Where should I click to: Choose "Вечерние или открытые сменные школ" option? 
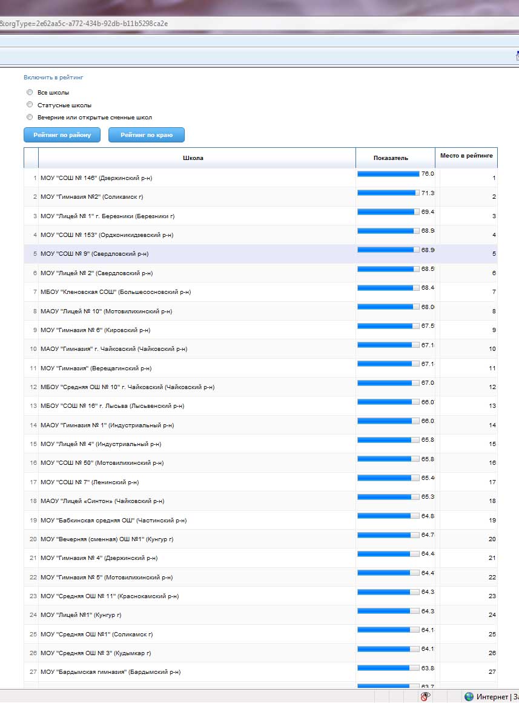(30, 117)
